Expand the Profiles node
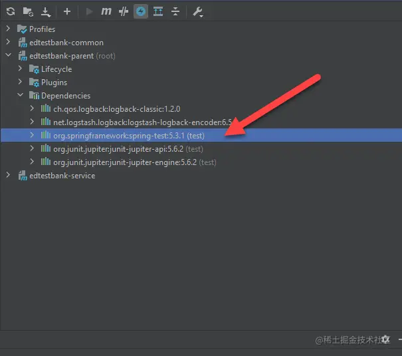 pyautogui.click(x=8, y=28)
